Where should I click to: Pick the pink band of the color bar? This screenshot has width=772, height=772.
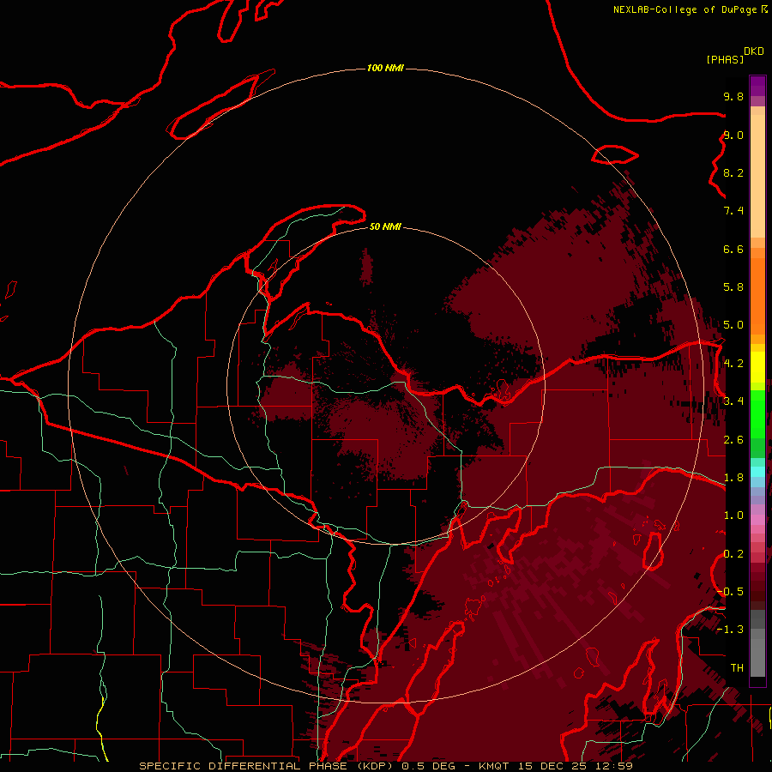pos(757,520)
